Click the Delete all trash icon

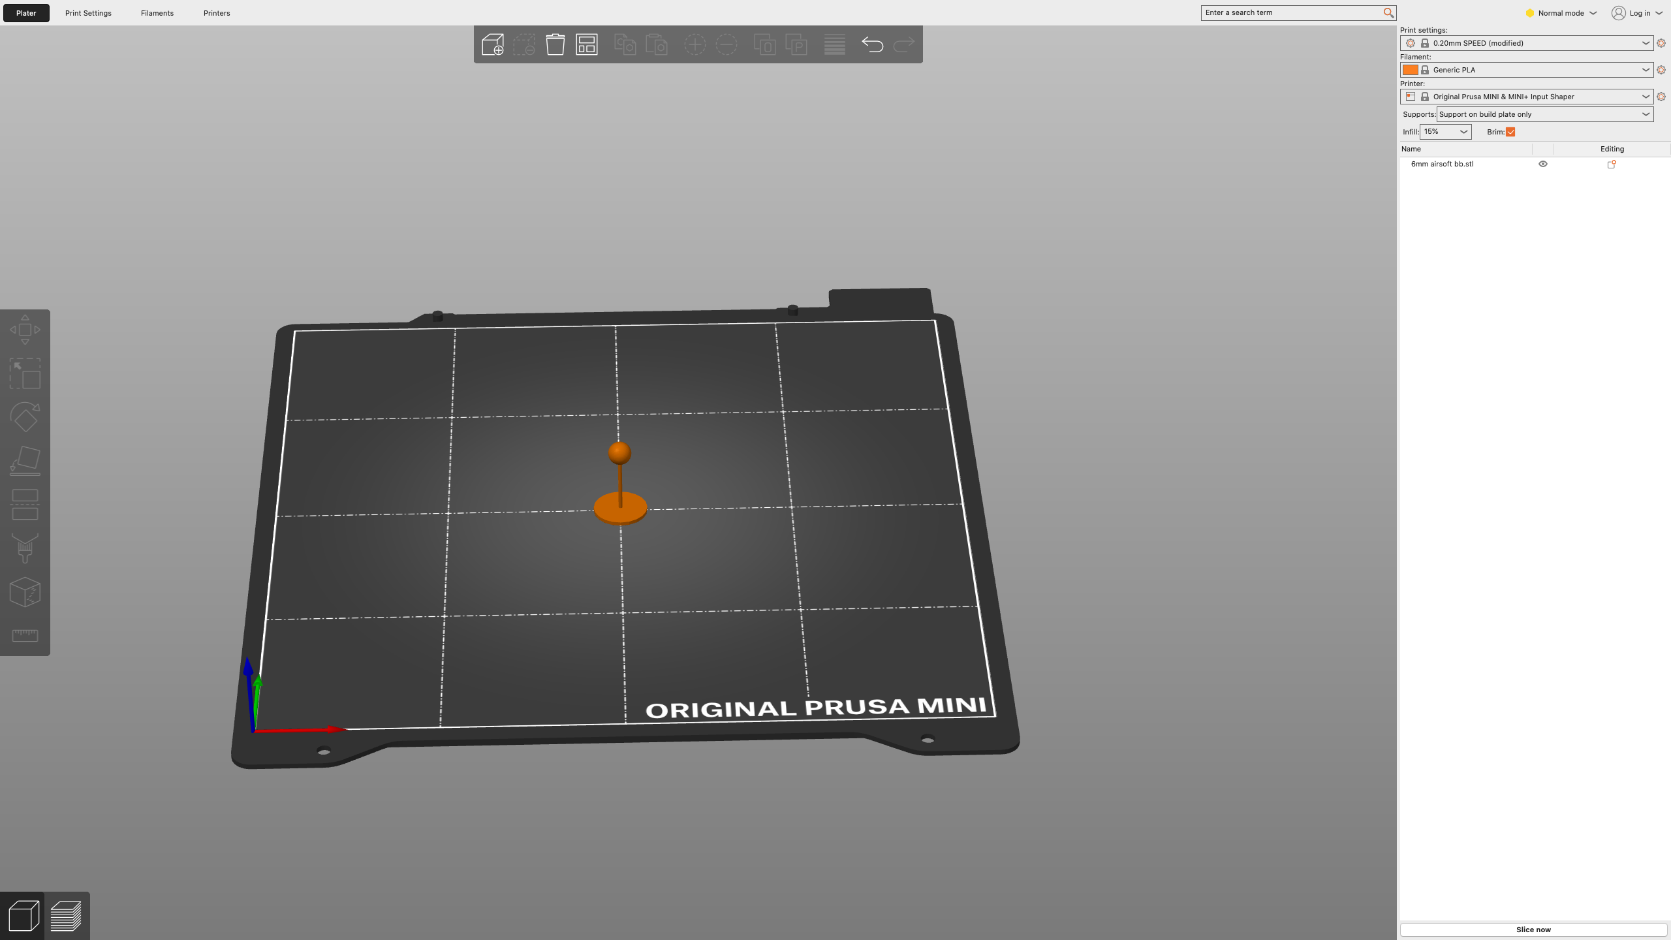(x=555, y=44)
